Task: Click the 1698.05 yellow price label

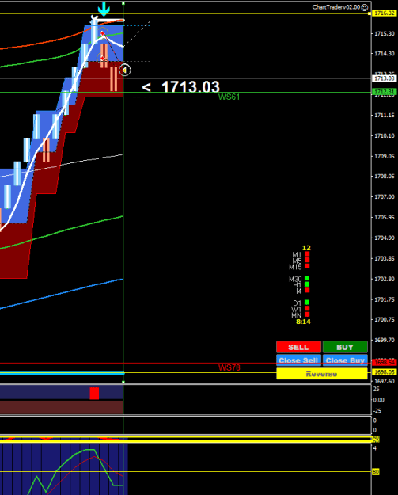Action: 384,372
